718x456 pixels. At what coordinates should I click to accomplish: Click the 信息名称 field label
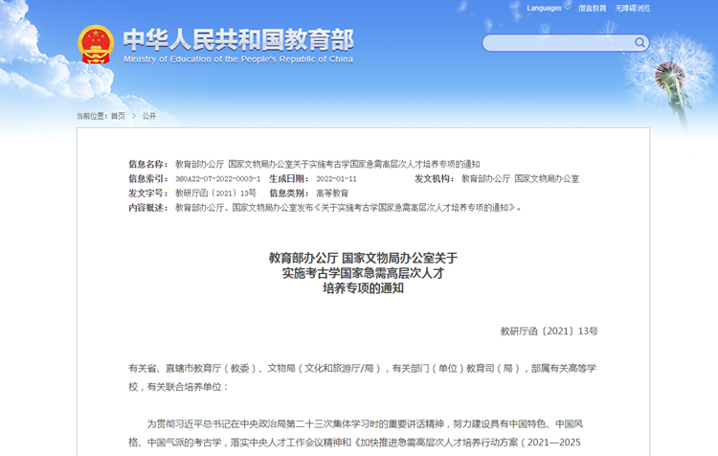tap(148, 165)
